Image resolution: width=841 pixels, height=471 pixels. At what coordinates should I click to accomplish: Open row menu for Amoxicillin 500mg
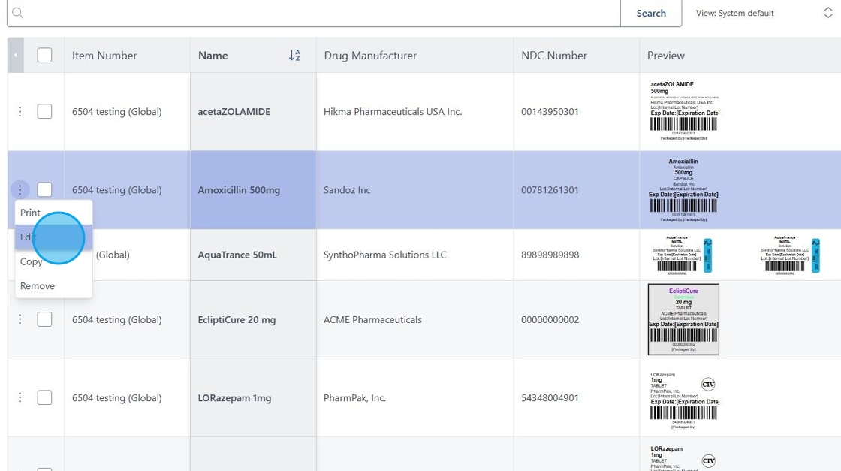(x=20, y=189)
